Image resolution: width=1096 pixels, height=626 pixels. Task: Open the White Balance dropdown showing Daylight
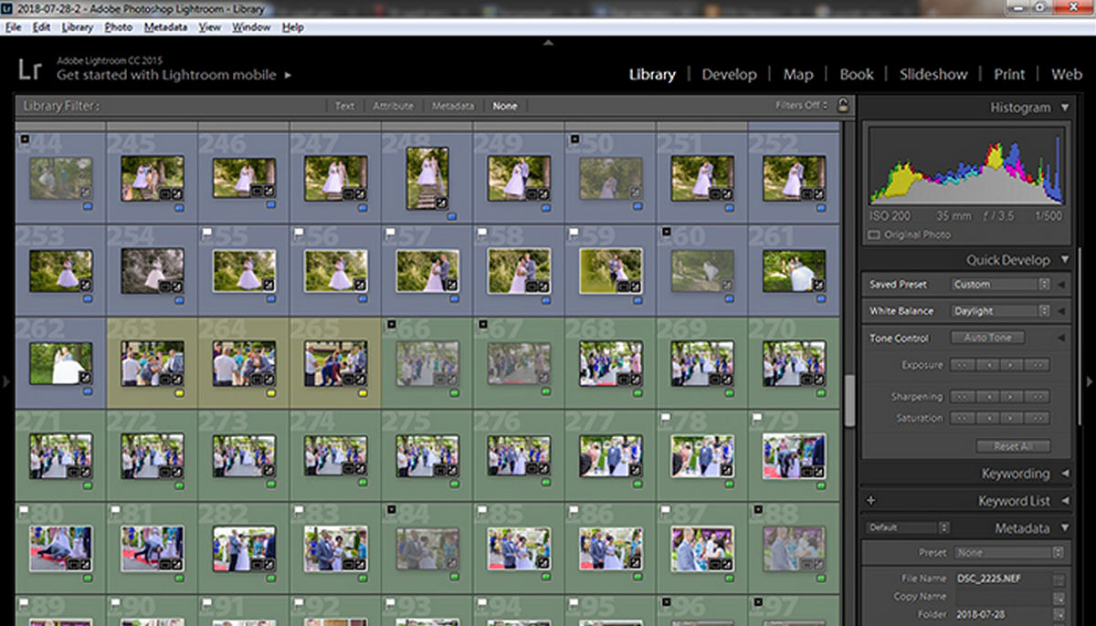[x=999, y=311]
